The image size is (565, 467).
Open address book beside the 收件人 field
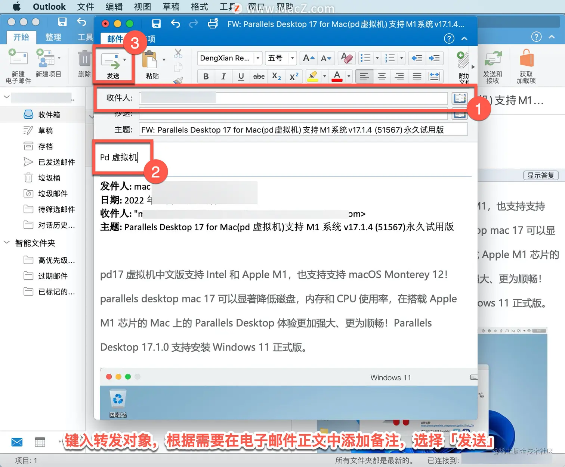click(x=460, y=98)
